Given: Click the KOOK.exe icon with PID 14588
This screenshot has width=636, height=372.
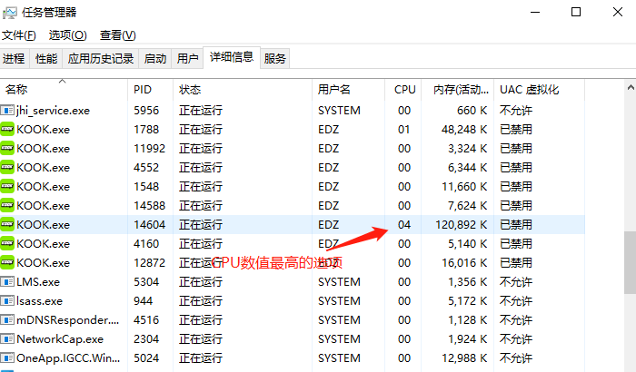Looking at the screenshot, I should pos(7,205).
